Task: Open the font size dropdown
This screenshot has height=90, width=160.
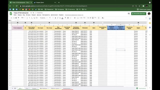Action: pyautogui.click(x=51, y=18)
